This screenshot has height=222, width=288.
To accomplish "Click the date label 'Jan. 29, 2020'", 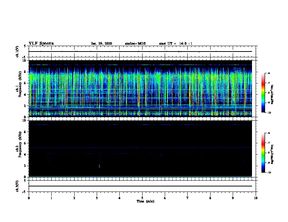I will click(101, 44).
